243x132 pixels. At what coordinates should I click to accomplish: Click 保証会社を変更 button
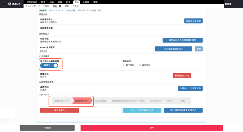(193, 21)
